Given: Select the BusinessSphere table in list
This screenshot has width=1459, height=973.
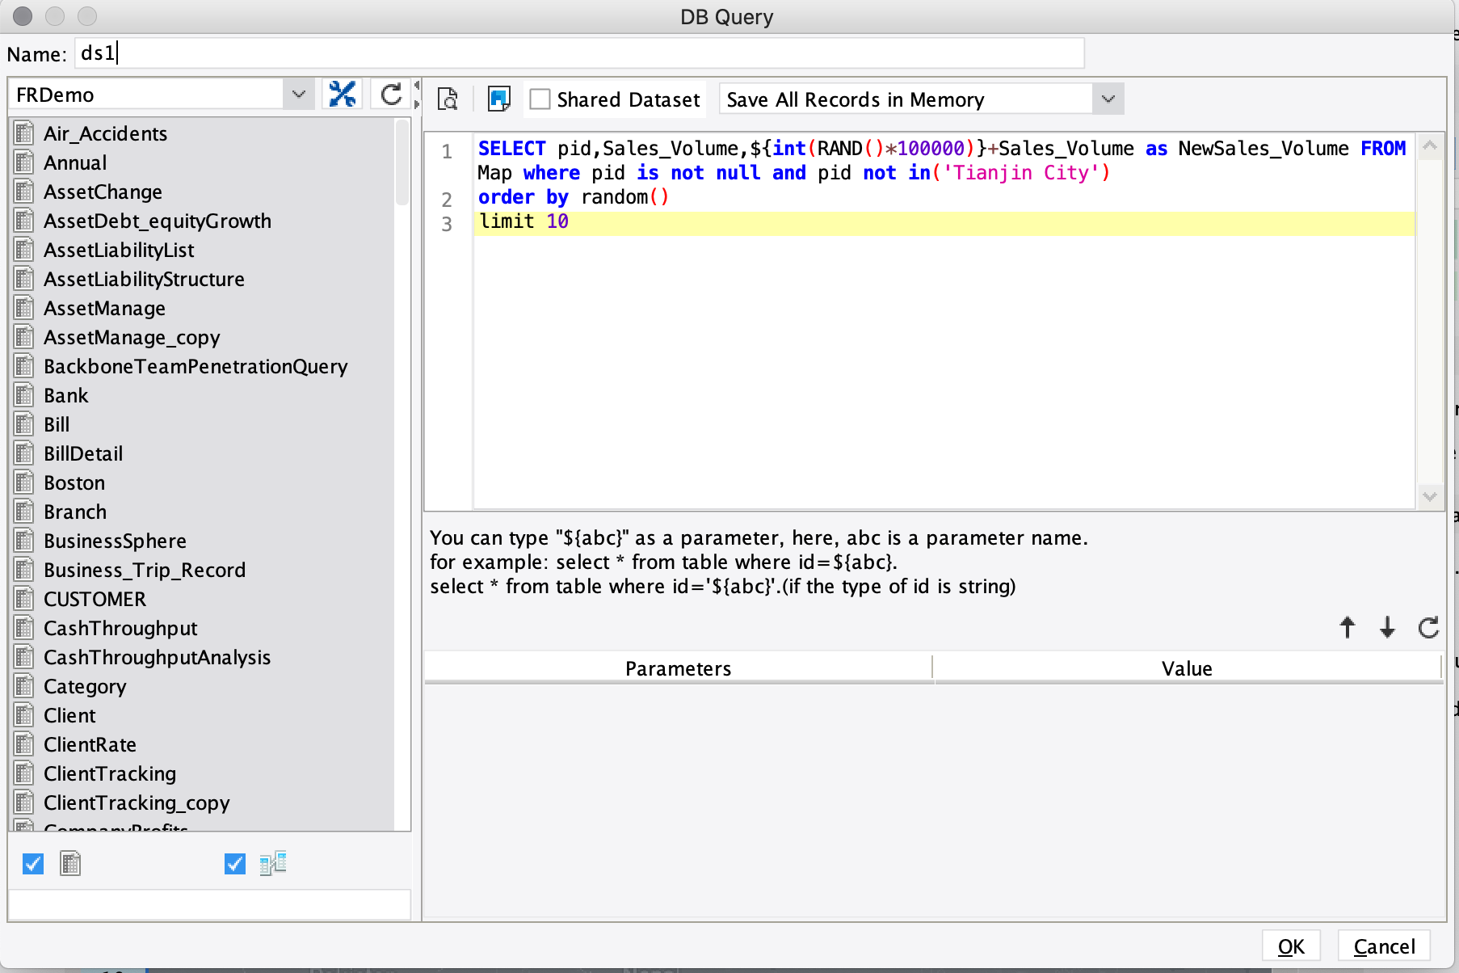Looking at the screenshot, I should coord(115,541).
